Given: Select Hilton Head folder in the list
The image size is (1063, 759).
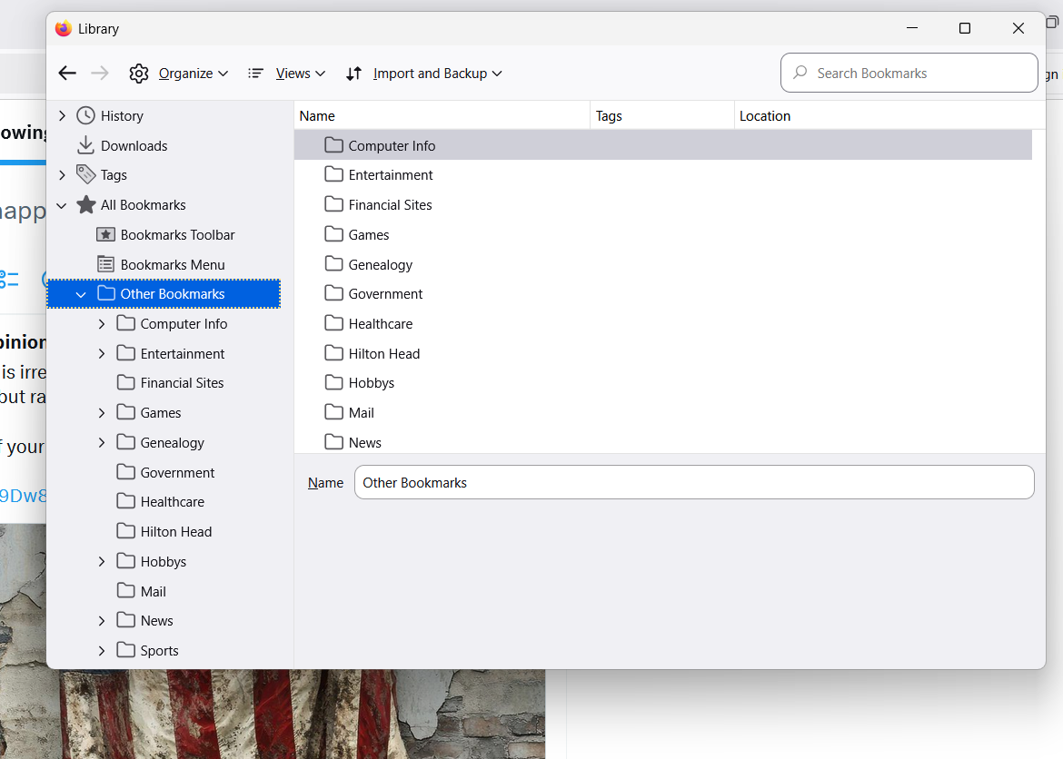Looking at the screenshot, I should pos(384,354).
